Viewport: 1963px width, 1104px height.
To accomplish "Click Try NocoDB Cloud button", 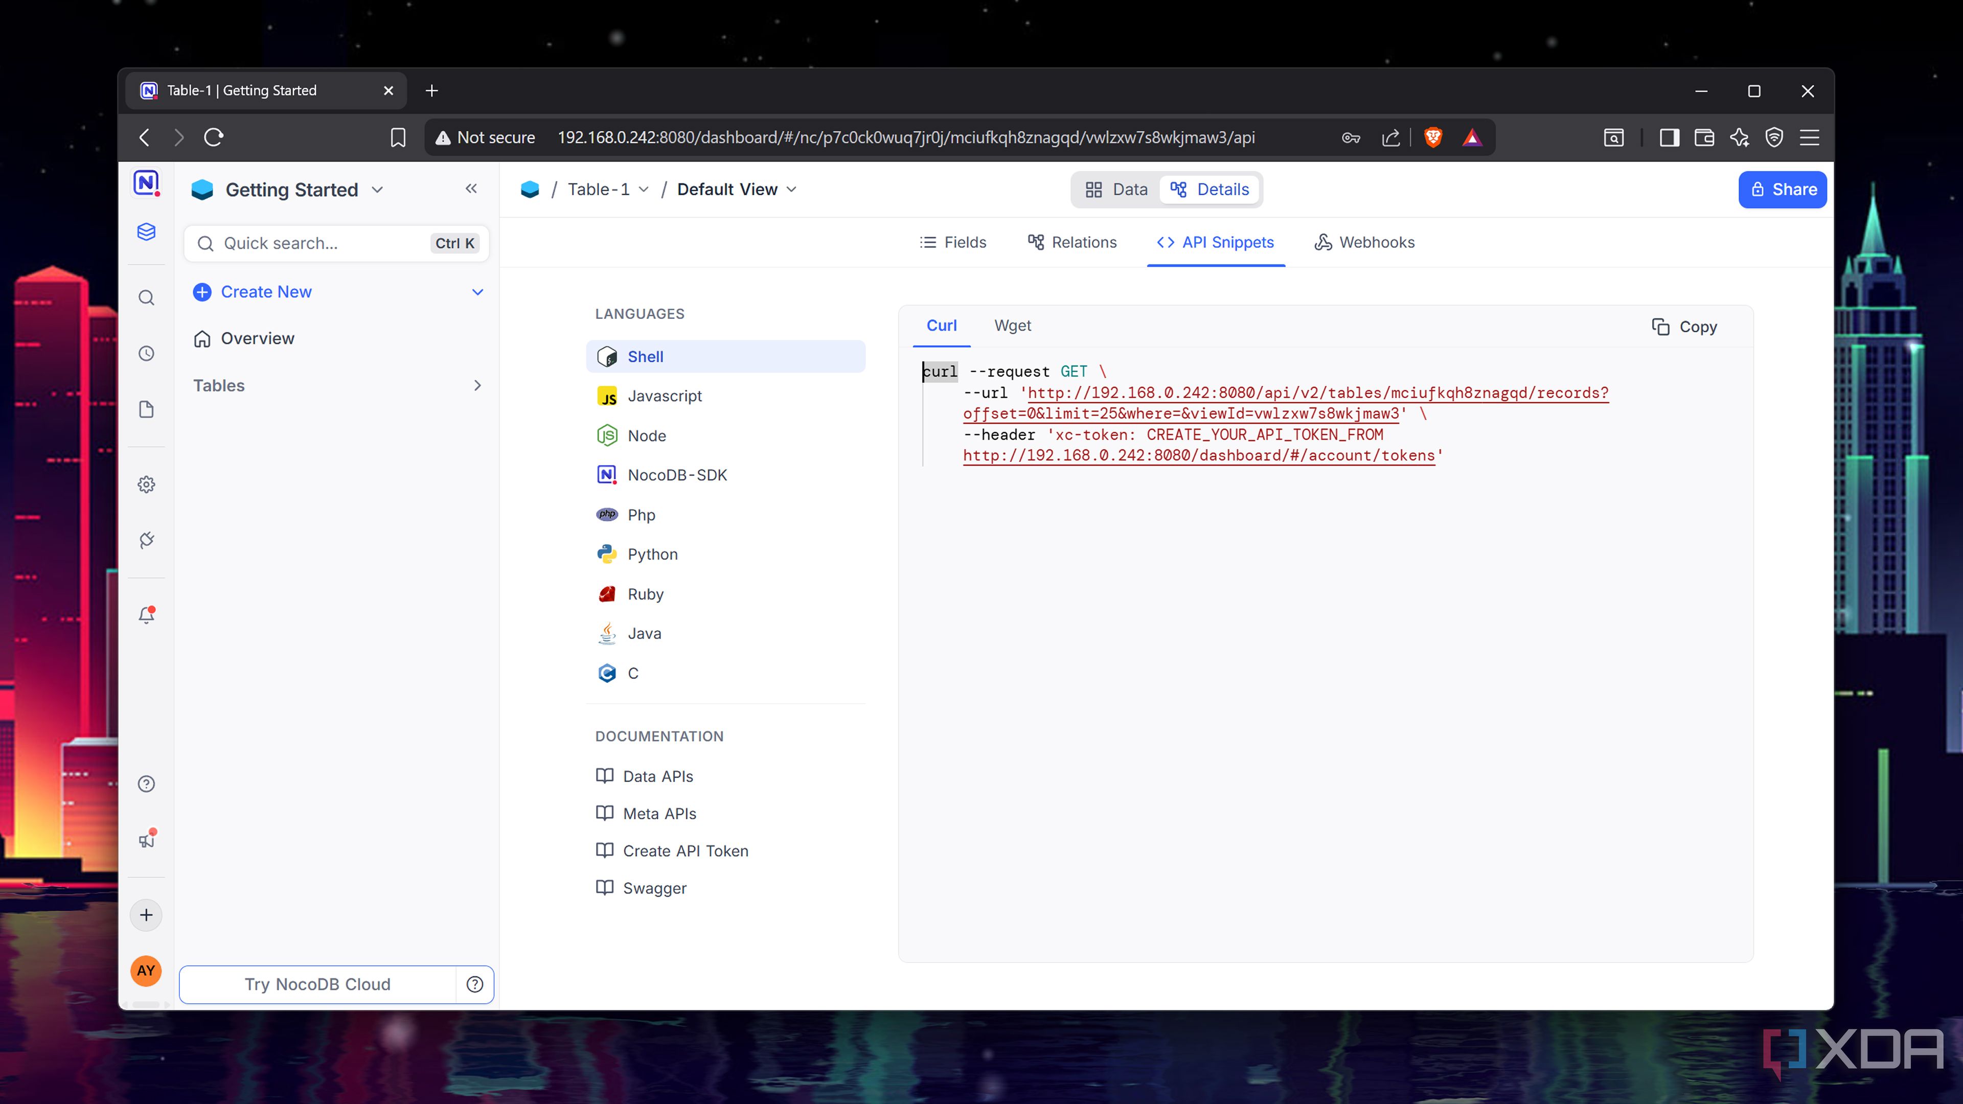I will (x=318, y=984).
